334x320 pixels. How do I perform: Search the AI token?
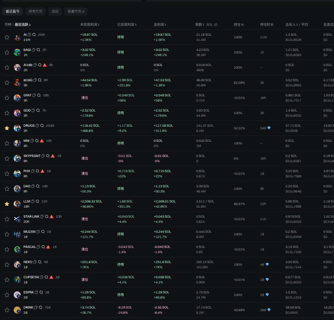click(x=34, y=35)
